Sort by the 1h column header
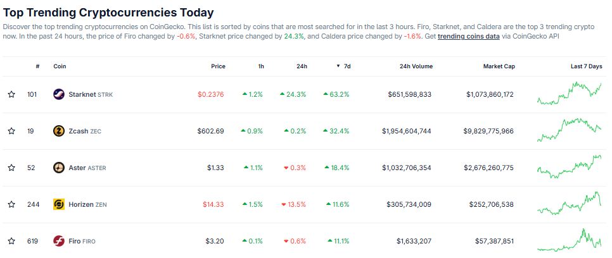 [258, 66]
